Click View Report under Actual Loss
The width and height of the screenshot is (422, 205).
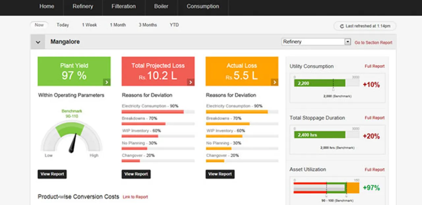click(x=220, y=174)
